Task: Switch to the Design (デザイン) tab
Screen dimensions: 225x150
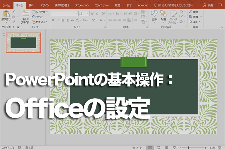Action: [45, 6]
